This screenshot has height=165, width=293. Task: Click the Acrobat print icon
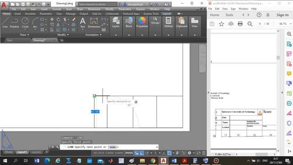[x=240, y=24]
